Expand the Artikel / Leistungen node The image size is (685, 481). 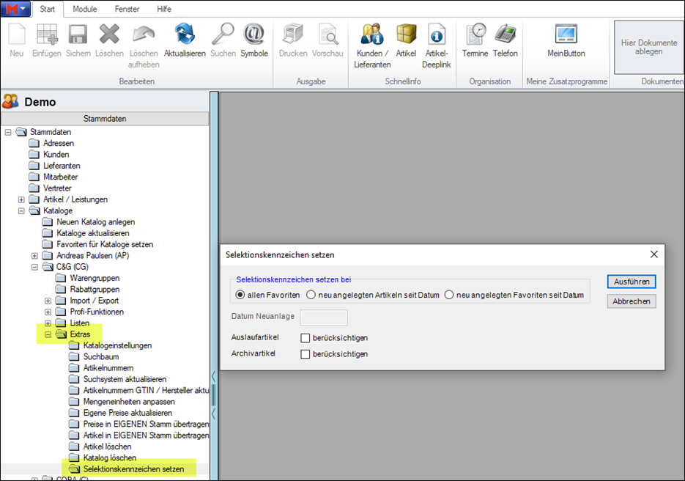click(x=21, y=199)
